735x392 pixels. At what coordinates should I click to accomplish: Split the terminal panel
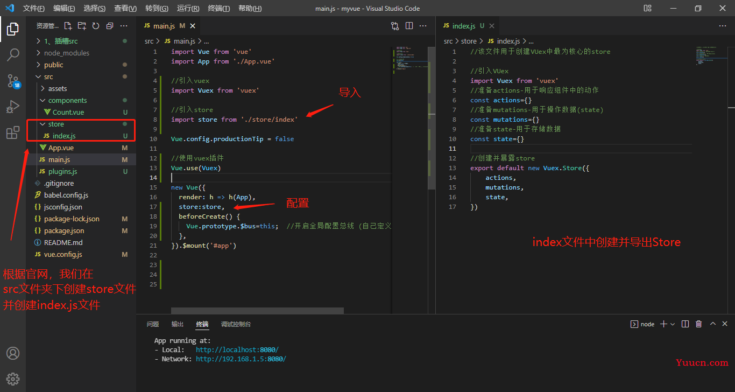click(x=685, y=324)
